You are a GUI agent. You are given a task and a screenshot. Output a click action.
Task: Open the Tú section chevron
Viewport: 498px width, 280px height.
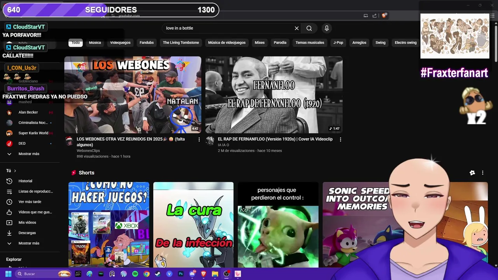15,171
